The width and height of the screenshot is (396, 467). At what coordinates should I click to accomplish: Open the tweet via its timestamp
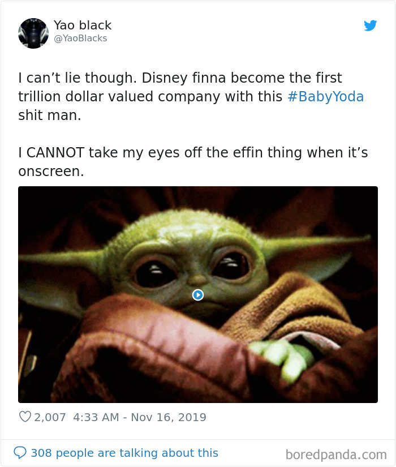139,417
